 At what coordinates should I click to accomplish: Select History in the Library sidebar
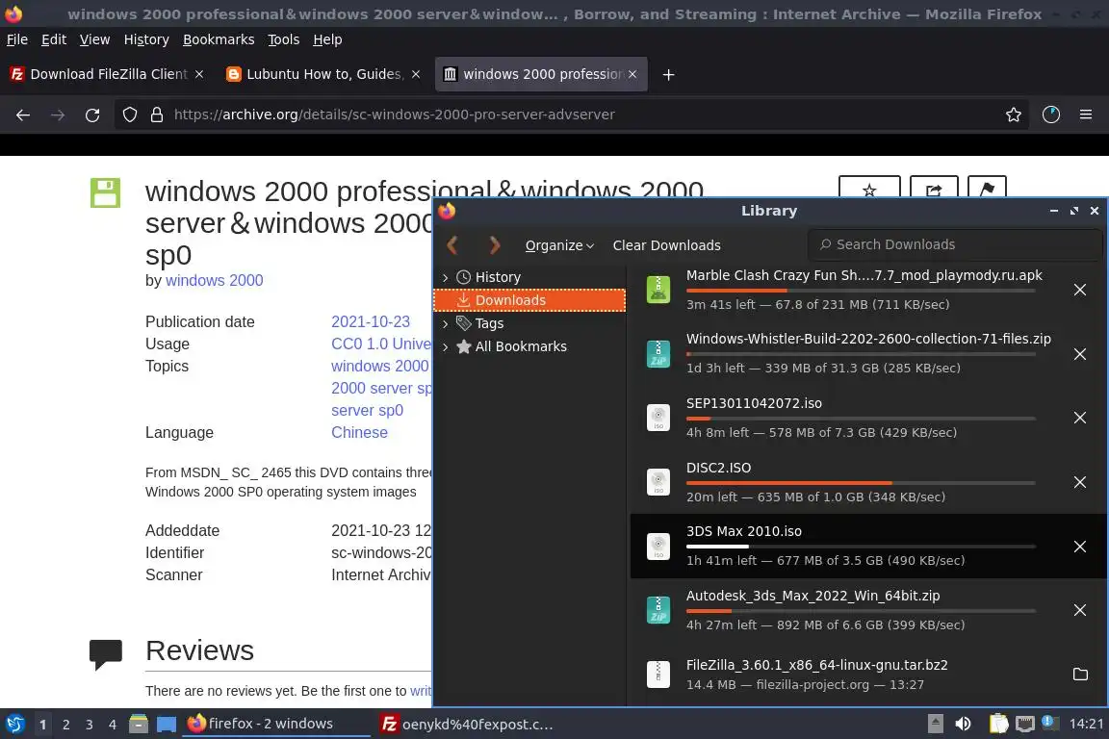click(x=529, y=277)
